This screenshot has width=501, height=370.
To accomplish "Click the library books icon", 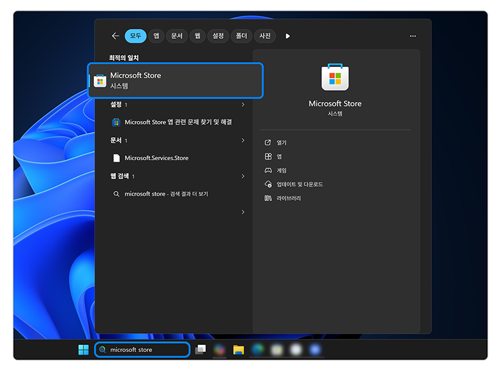I will 268,198.
